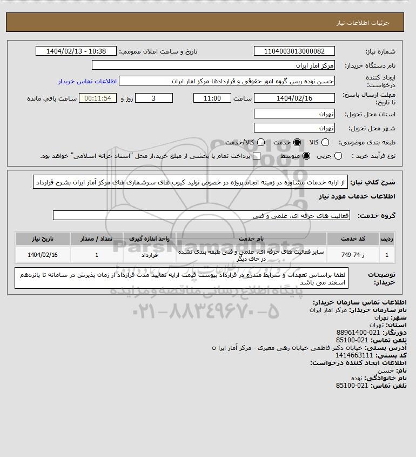Click the تاریخ نیاز column header
This screenshot has width=416, height=457.
[x=43, y=239]
